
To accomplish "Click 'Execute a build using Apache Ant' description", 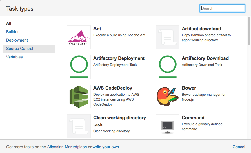I will tap(119, 35).
